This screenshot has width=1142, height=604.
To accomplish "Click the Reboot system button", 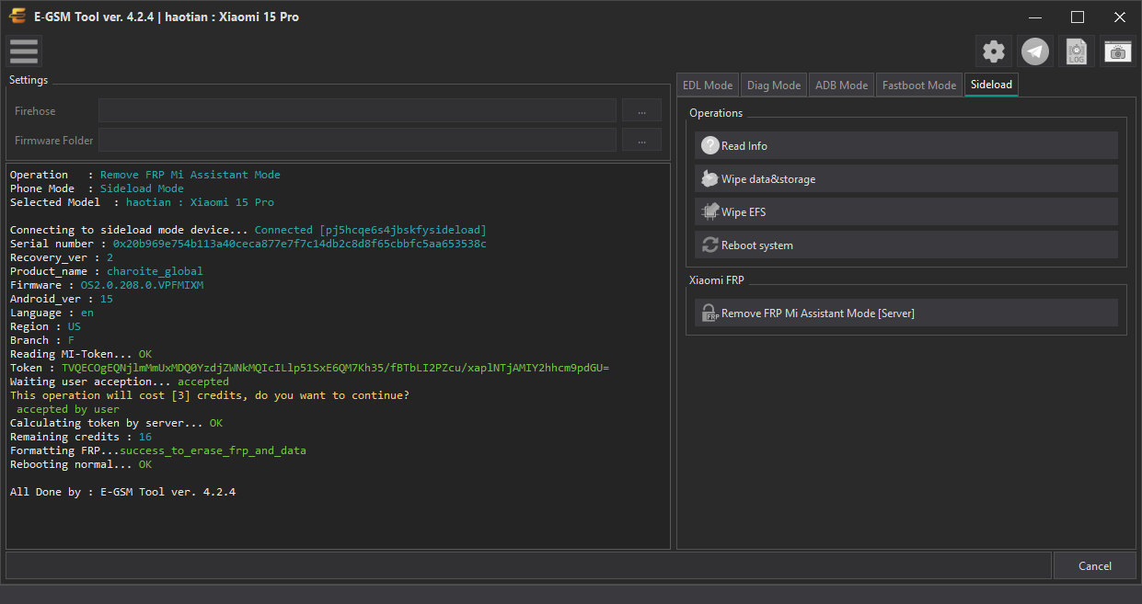I will tap(906, 245).
